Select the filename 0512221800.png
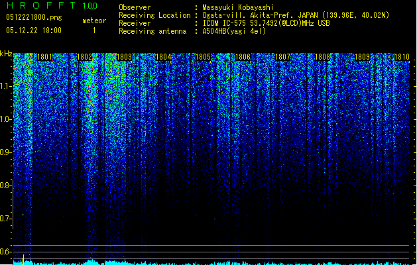Viewport: 417px width, 265px height. tap(34, 17)
